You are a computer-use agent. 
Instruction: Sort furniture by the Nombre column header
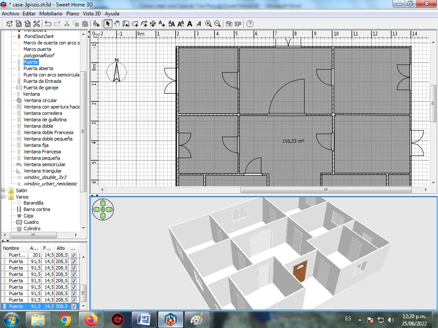[x=14, y=248]
